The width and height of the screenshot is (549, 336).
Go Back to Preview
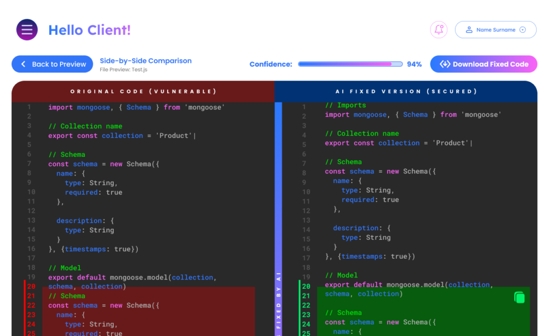click(x=52, y=64)
